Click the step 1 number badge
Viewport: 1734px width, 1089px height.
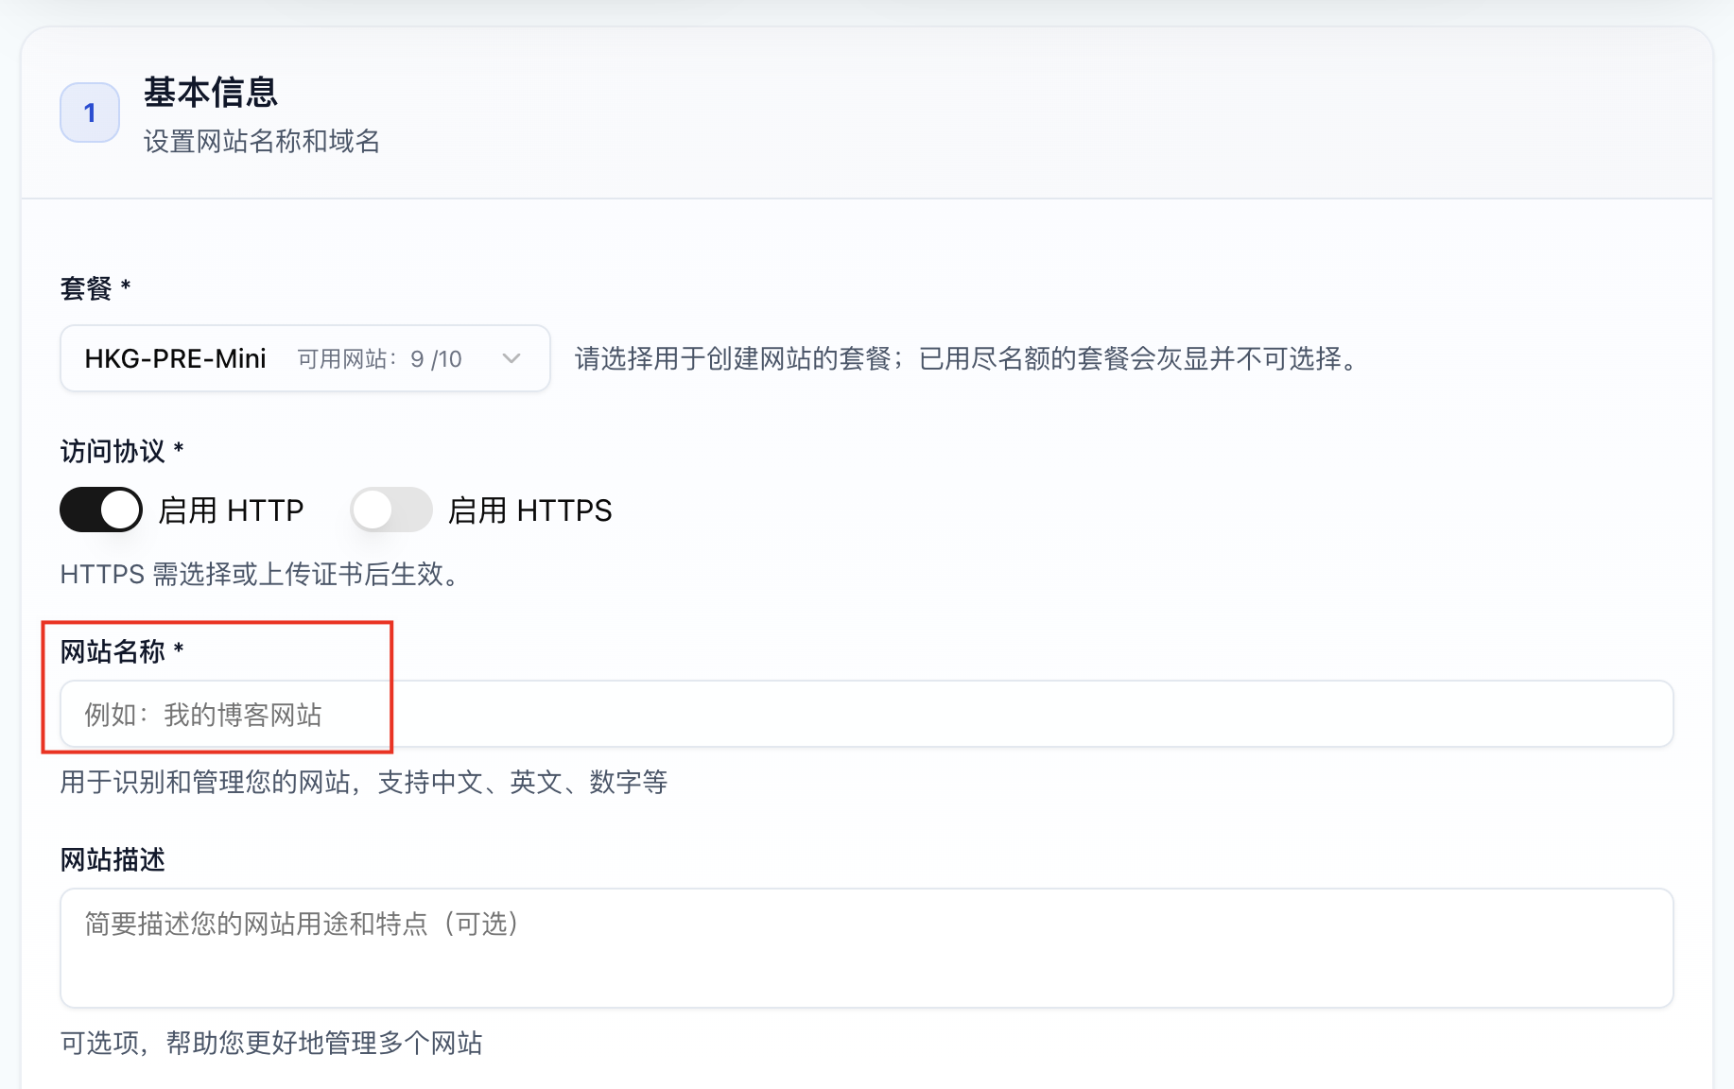(x=90, y=112)
